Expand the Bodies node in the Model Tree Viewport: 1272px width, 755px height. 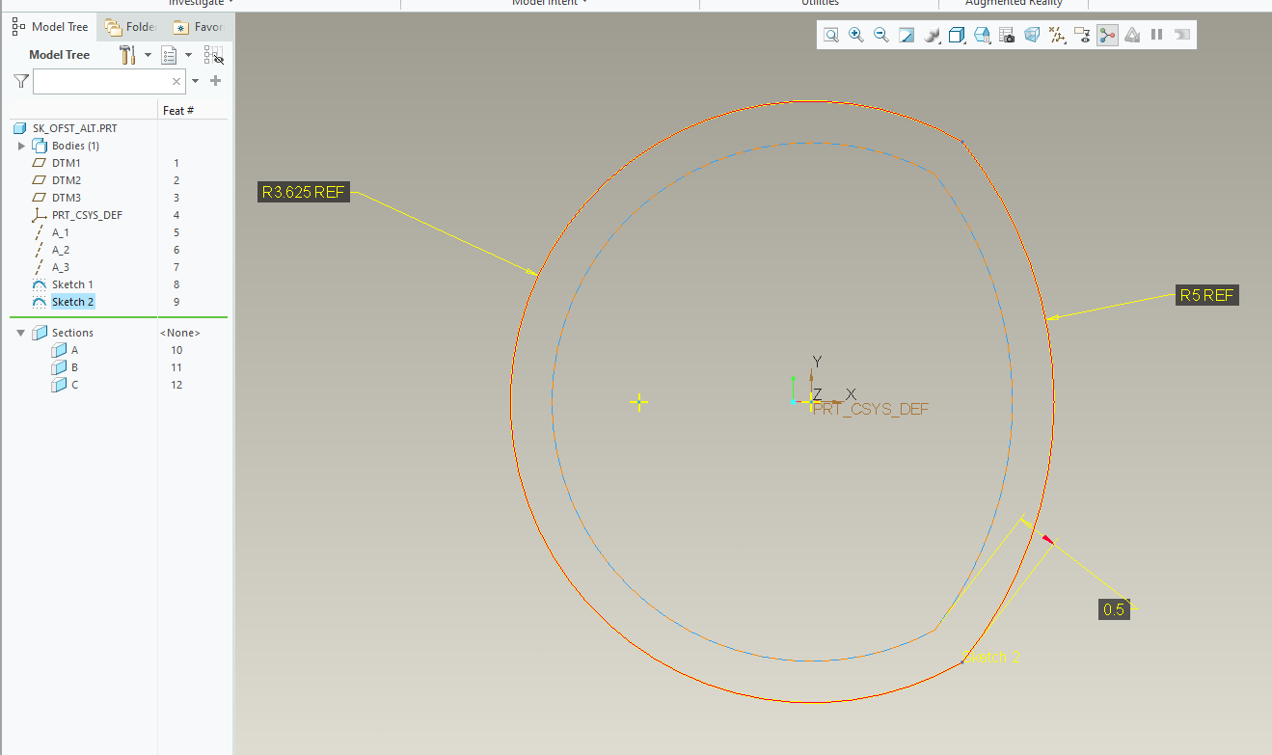point(21,146)
